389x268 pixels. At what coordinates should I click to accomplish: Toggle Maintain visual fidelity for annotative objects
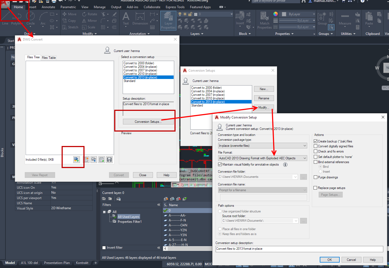point(220,165)
